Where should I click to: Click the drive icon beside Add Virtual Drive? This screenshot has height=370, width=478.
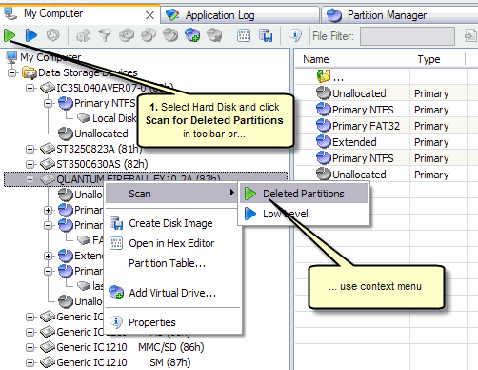(116, 292)
